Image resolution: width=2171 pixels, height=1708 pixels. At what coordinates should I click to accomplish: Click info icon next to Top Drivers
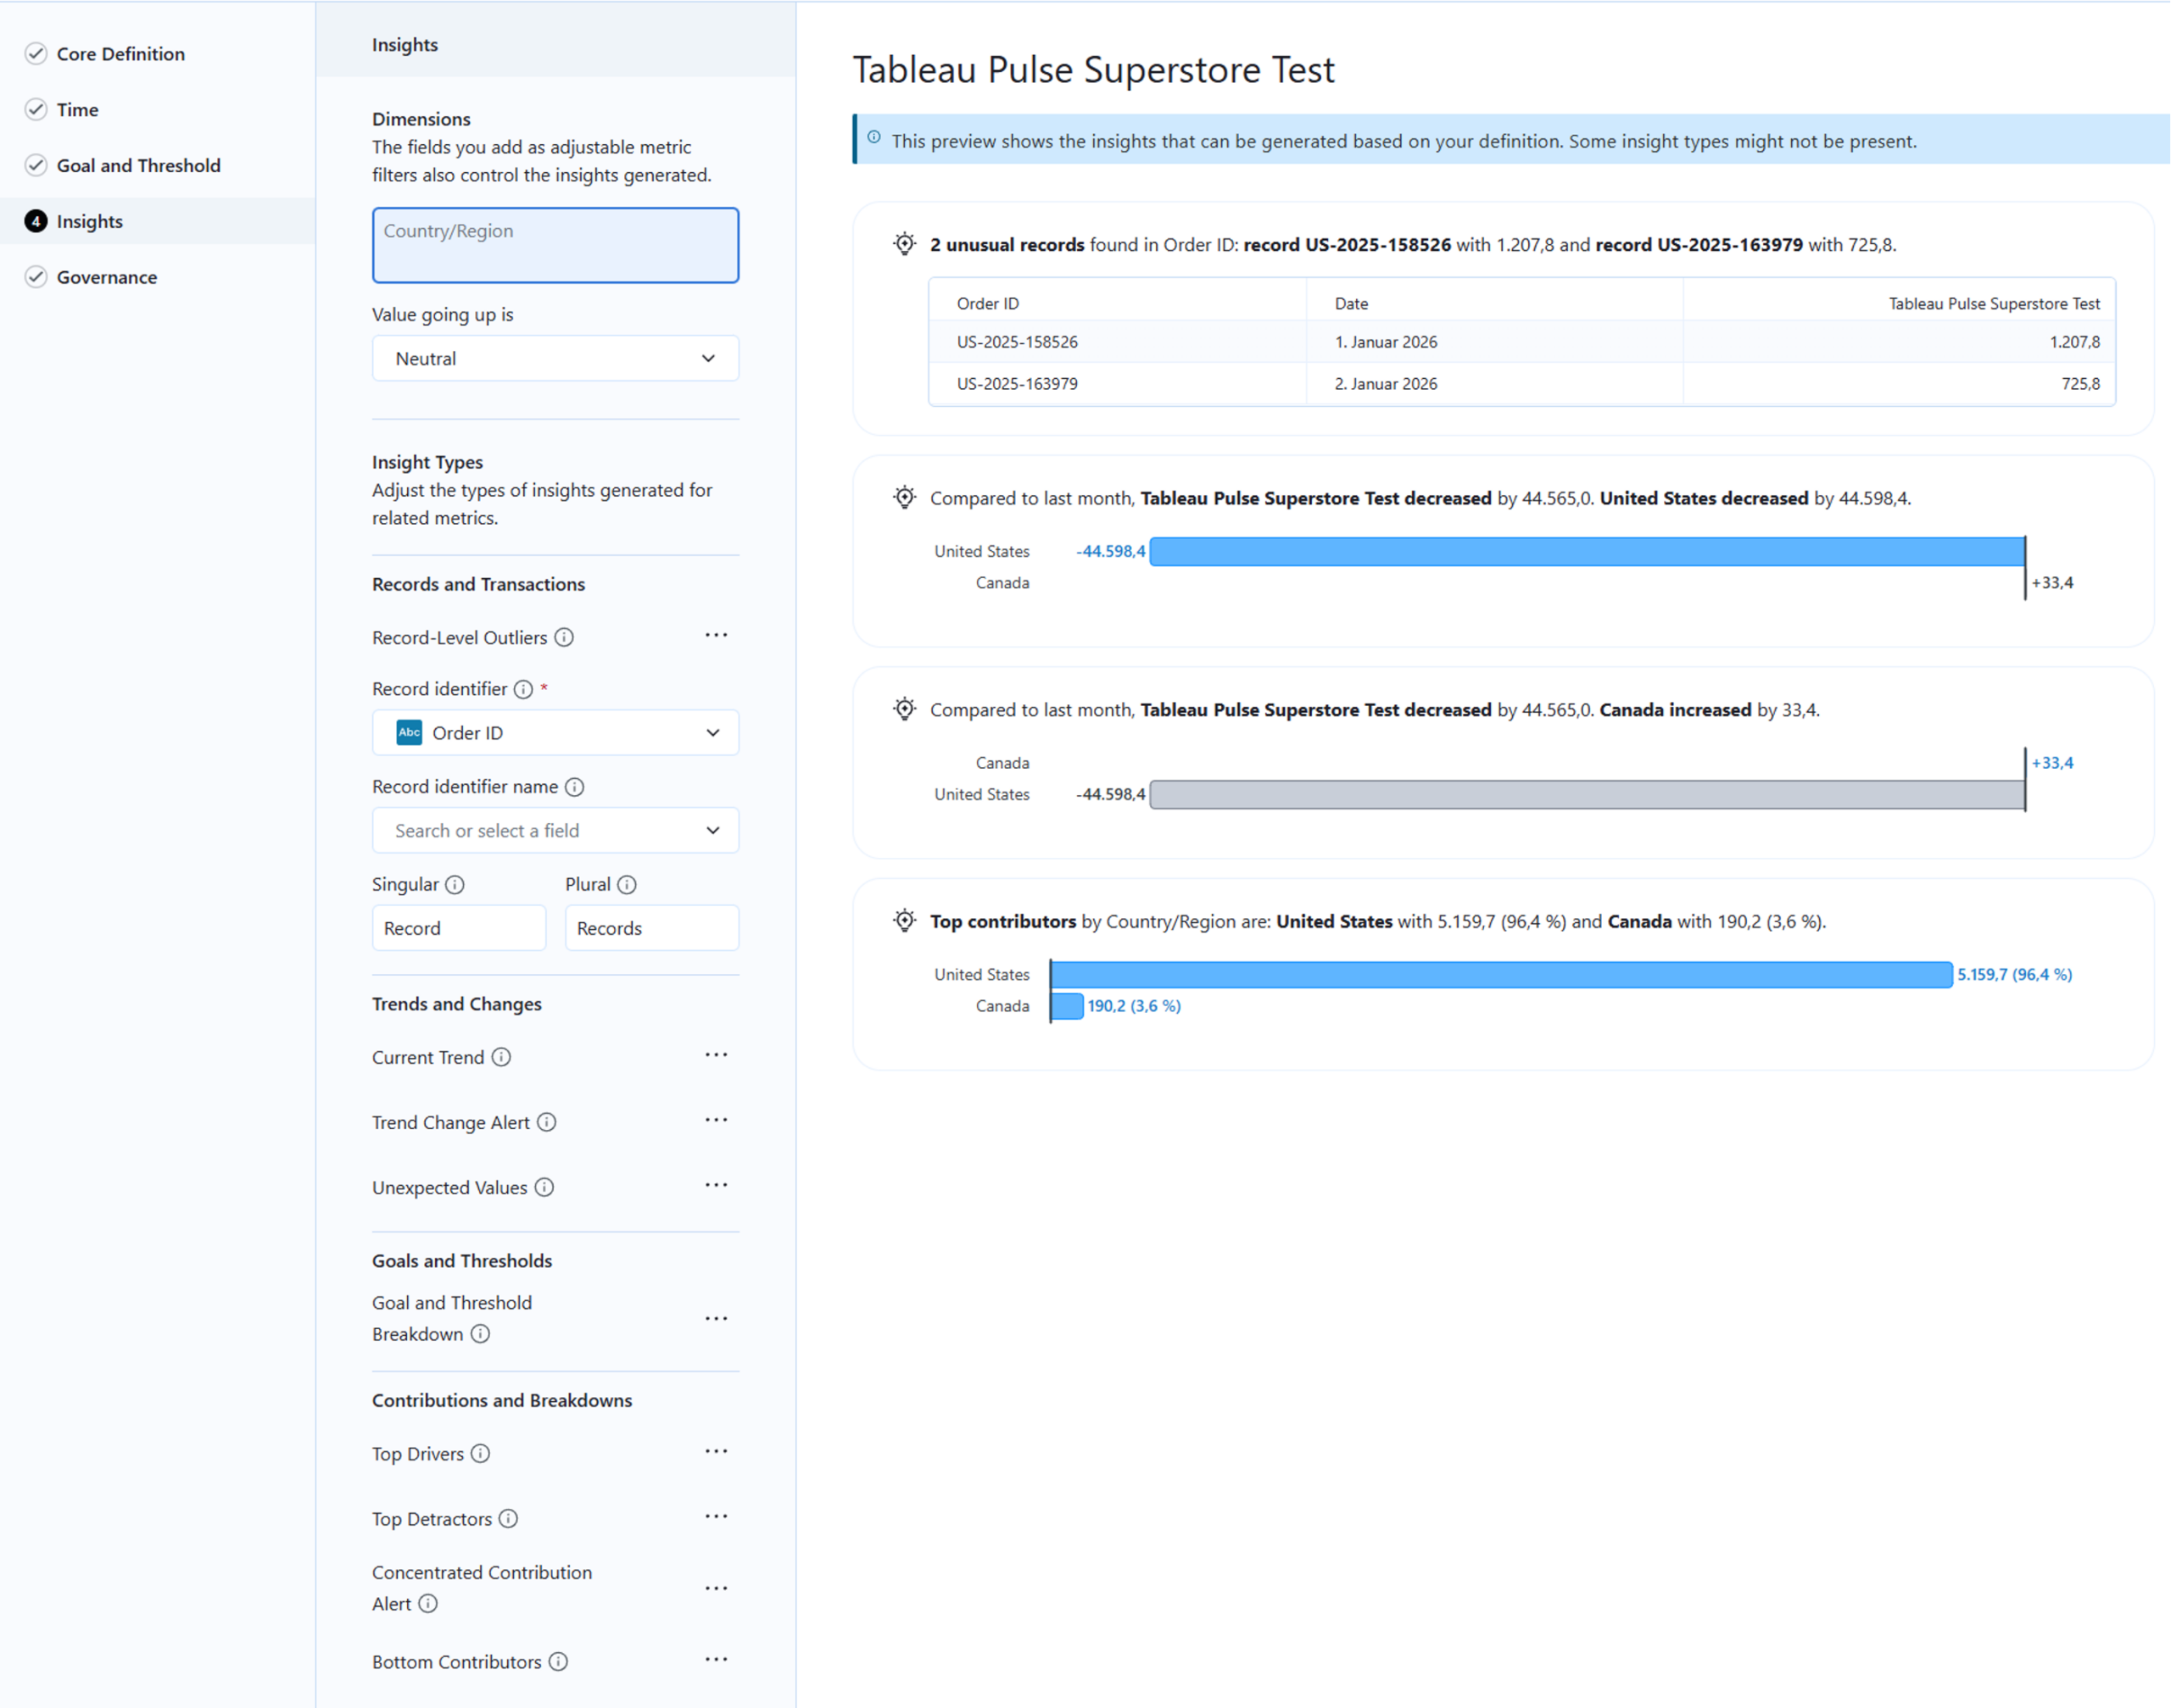pos(480,1453)
